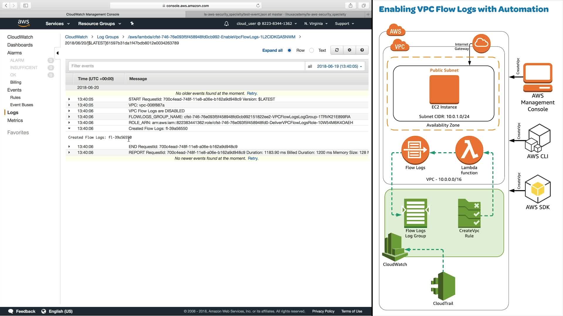The height and width of the screenshot is (316, 563).
Task: Select the Row view radio button
Action: coord(289,50)
